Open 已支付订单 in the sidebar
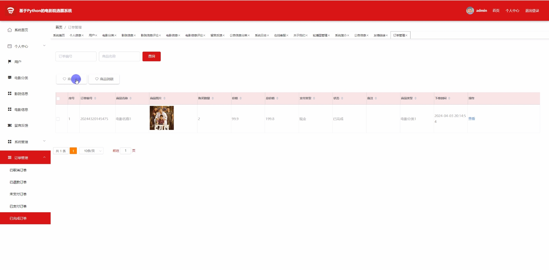 [18, 206]
